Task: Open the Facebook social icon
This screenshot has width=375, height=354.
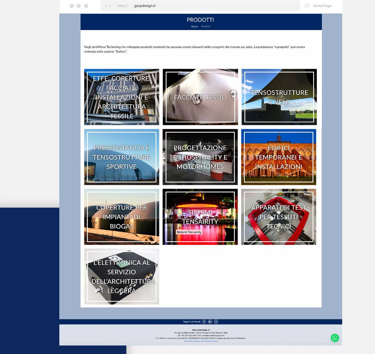Action: click(x=204, y=322)
